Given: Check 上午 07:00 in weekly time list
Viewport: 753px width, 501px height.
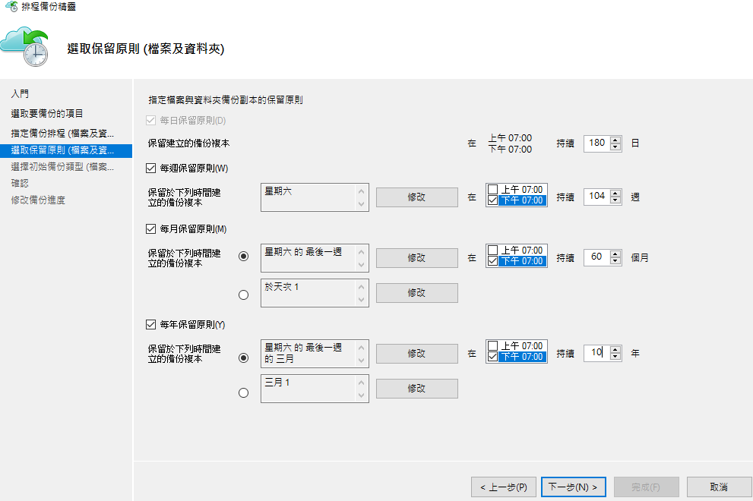Looking at the screenshot, I should coord(494,190).
